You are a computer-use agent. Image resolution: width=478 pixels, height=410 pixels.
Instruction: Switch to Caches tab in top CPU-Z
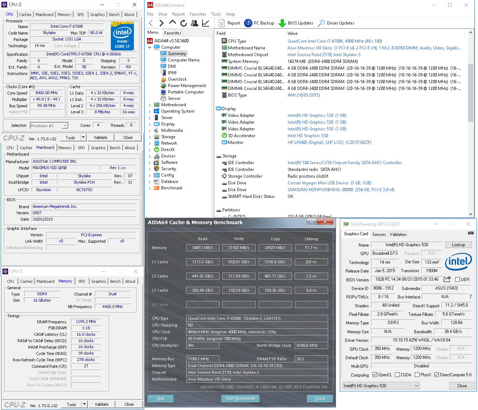(25, 15)
